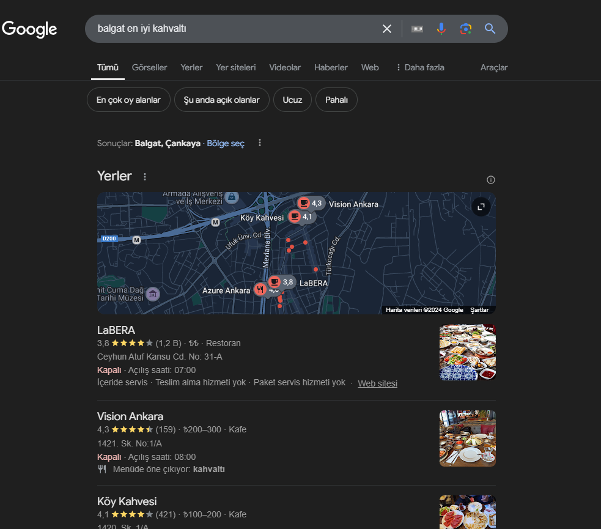Click the 1421. Sk. No:1/A address
This screenshot has width=601, height=529.
pyautogui.click(x=130, y=443)
